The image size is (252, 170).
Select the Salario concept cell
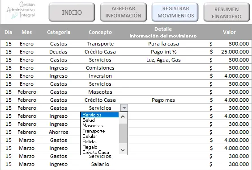[100, 164]
